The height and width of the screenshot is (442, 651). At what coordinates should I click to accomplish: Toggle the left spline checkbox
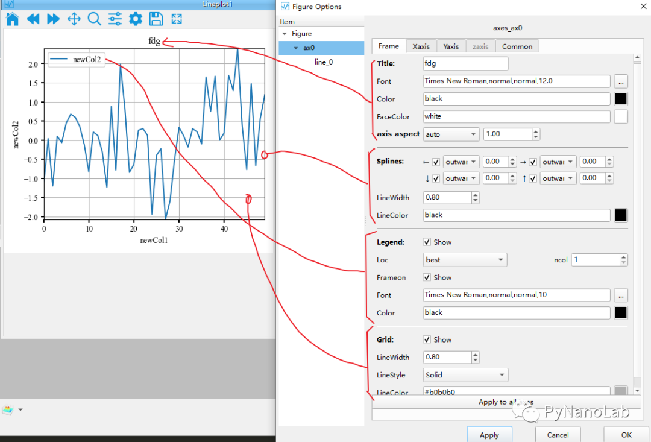(x=436, y=162)
